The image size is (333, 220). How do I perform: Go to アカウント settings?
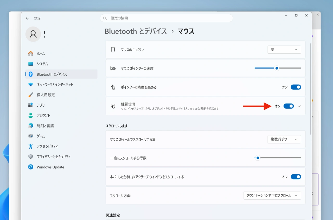61,115
